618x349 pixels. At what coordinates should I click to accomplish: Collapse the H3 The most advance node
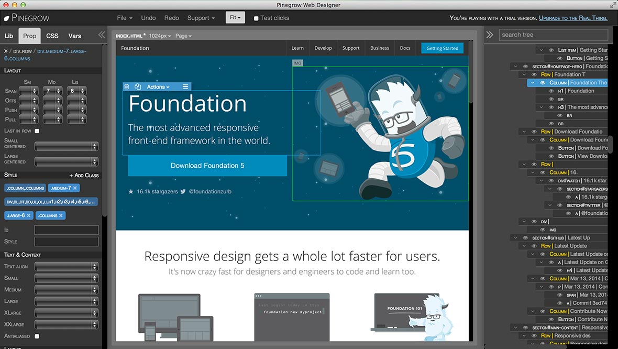(x=541, y=107)
